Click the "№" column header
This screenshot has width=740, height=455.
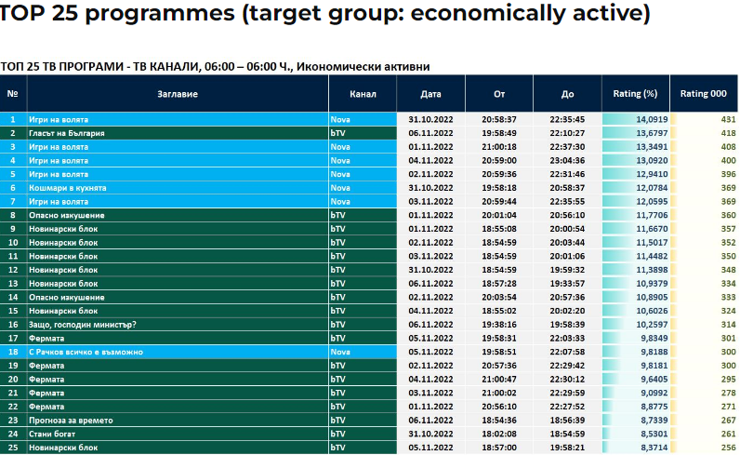pos(13,94)
